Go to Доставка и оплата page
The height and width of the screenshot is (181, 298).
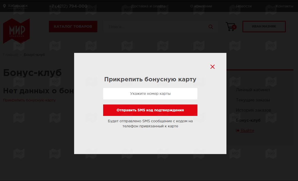pyautogui.click(x=148, y=6)
